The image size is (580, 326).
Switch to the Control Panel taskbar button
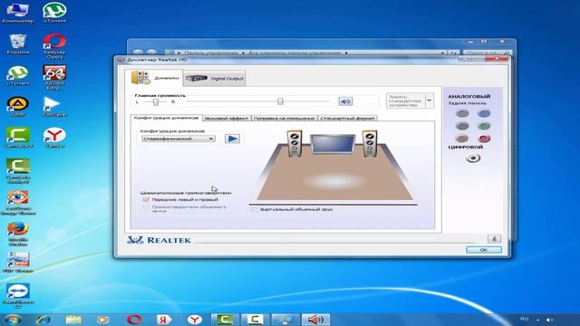coord(285,320)
